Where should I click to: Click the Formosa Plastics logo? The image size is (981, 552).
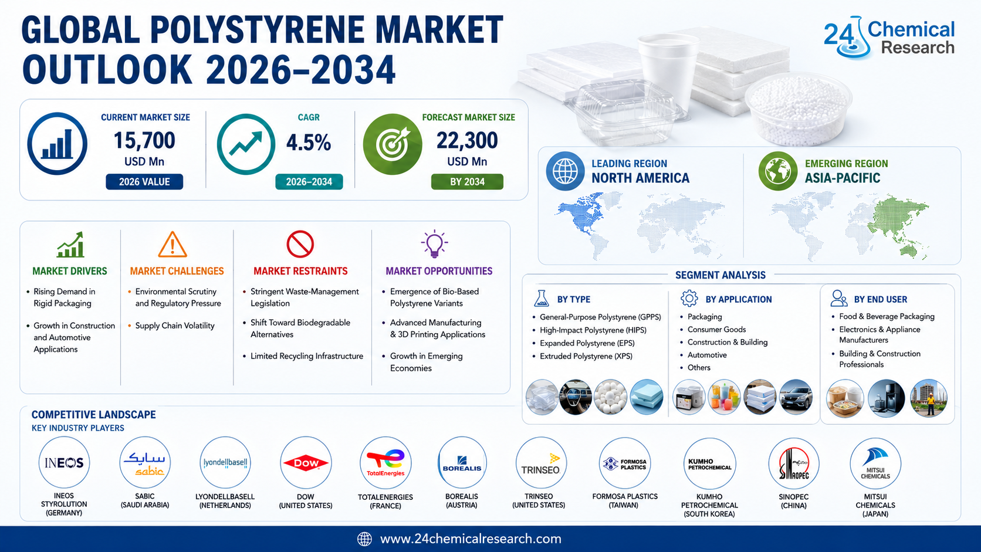(x=625, y=463)
